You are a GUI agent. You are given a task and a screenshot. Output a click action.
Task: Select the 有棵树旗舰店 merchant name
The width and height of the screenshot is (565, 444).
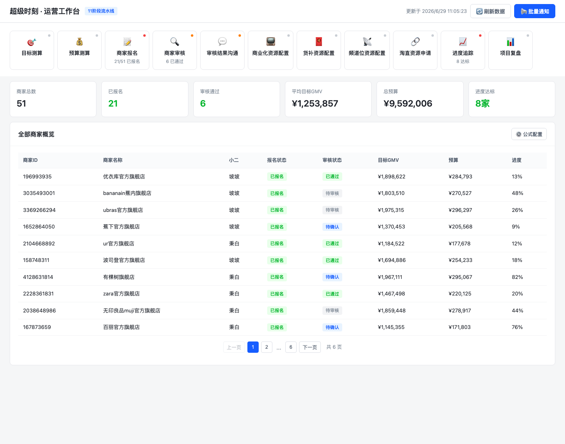119,277
